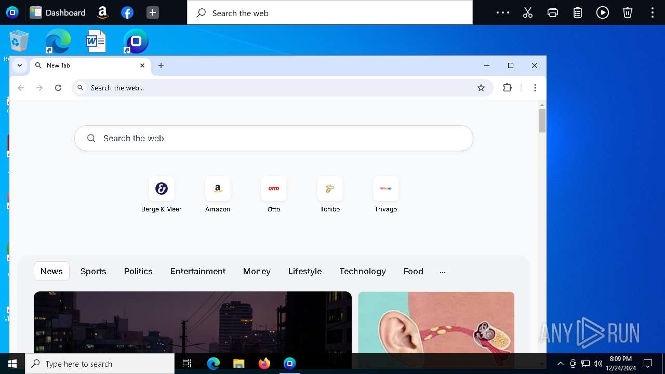665x374 pixels.
Task: Select the scissors snipping tool icon
Action: click(528, 12)
